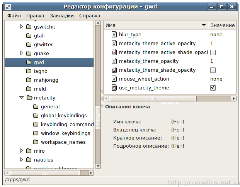Viewport: 240px width, 187px height.
Task: Expand the nautilus tree node
Action: [x=22, y=160]
